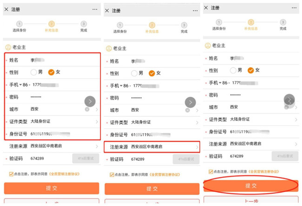Click the X close icon in left panel

pyautogui.click(x=6, y=9)
